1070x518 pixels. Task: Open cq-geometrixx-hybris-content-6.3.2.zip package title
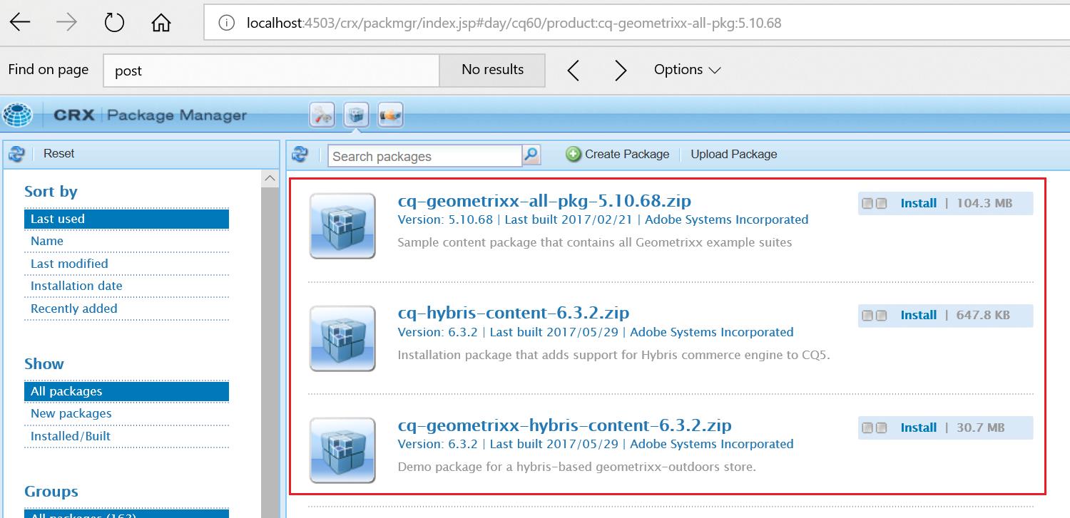(565, 425)
